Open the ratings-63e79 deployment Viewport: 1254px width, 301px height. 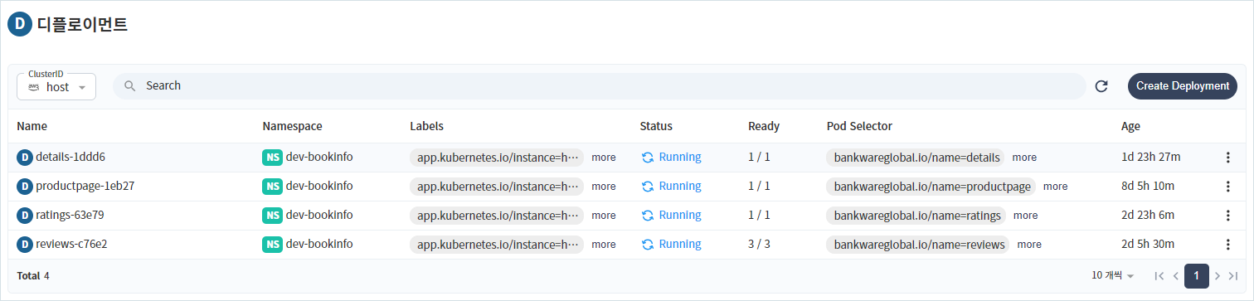pos(70,215)
